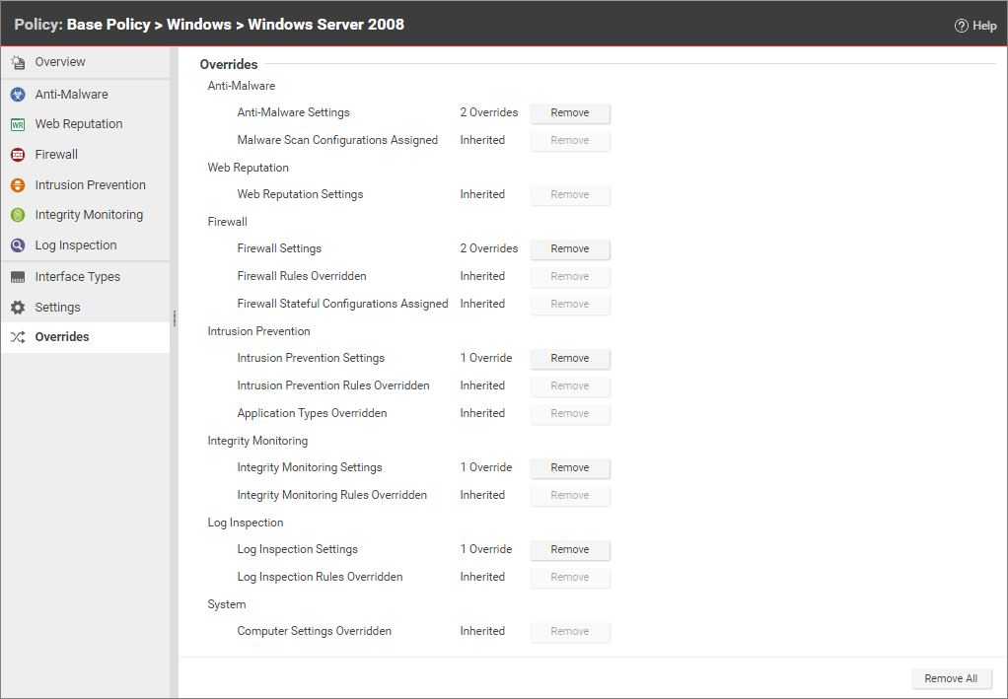Viewport: 1008px width, 699px height.
Task: Switch to the Interface Types tab
Action: pos(77,277)
